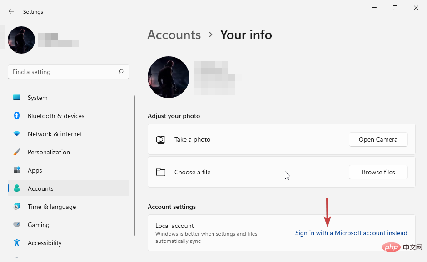This screenshot has width=427, height=262.
Task: Click the Browse files button
Action: 378,172
